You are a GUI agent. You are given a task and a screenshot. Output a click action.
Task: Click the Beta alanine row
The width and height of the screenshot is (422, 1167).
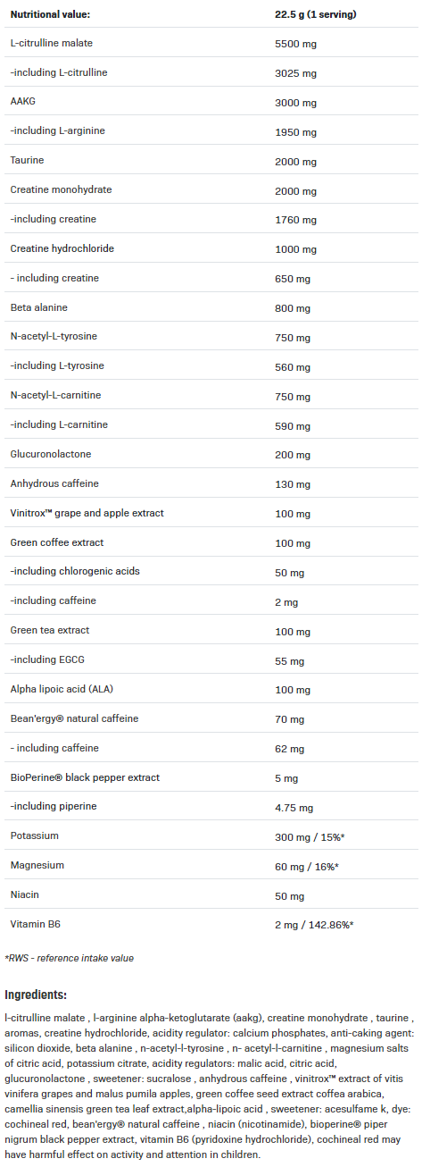(211, 308)
